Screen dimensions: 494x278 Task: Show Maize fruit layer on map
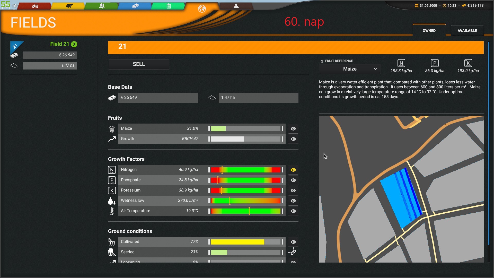(x=293, y=129)
